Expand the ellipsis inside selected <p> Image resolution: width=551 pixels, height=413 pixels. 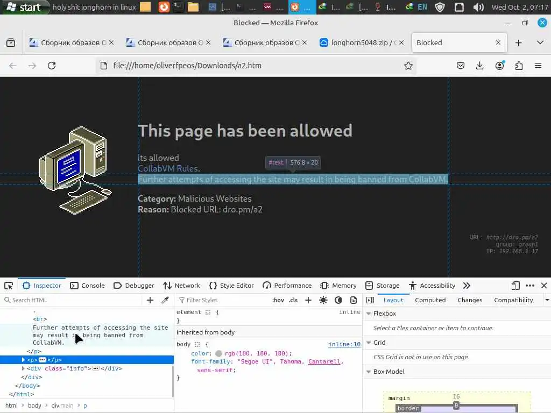[x=43, y=360]
